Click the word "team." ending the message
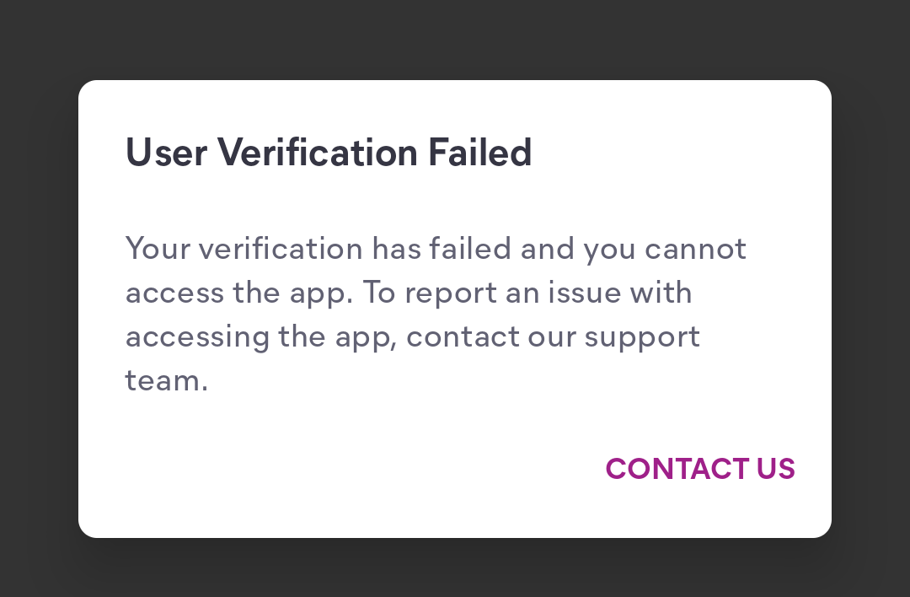 (166, 381)
